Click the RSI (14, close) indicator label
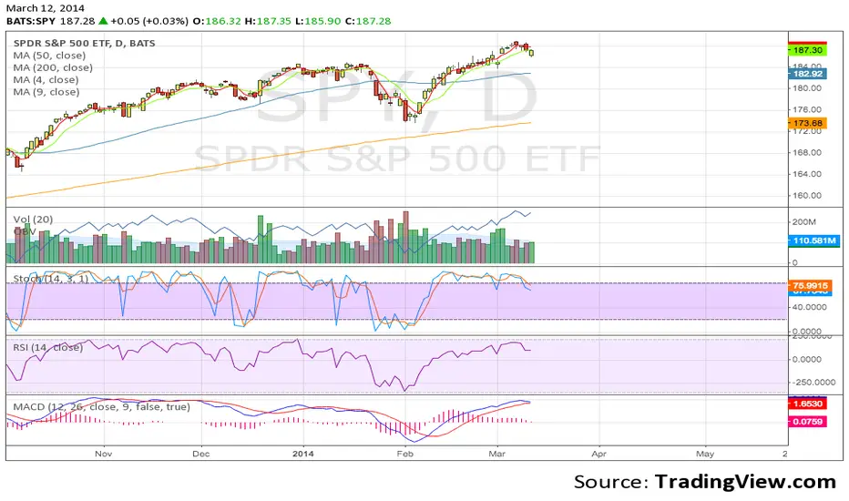The image size is (849, 501). [48, 347]
